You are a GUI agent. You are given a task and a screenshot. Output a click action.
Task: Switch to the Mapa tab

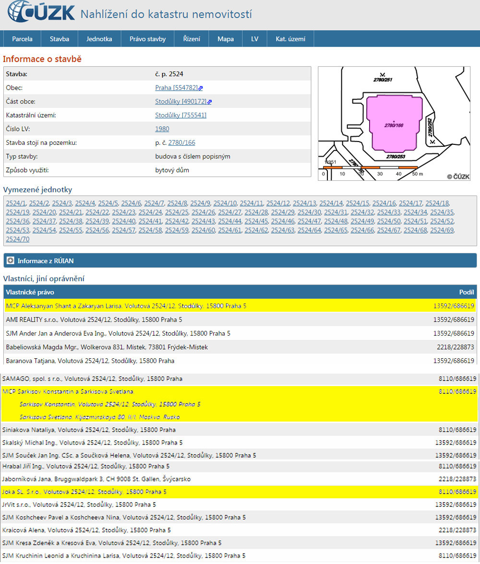tap(226, 39)
